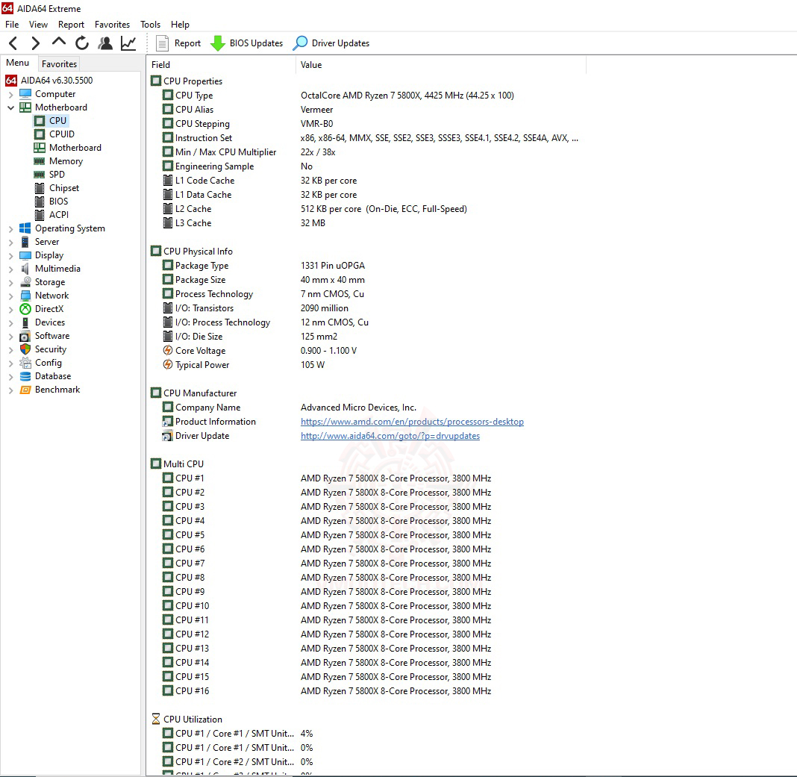The height and width of the screenshot is (777, 797).
Task: Click the Value column header
Action: click(x=441, y=65)
